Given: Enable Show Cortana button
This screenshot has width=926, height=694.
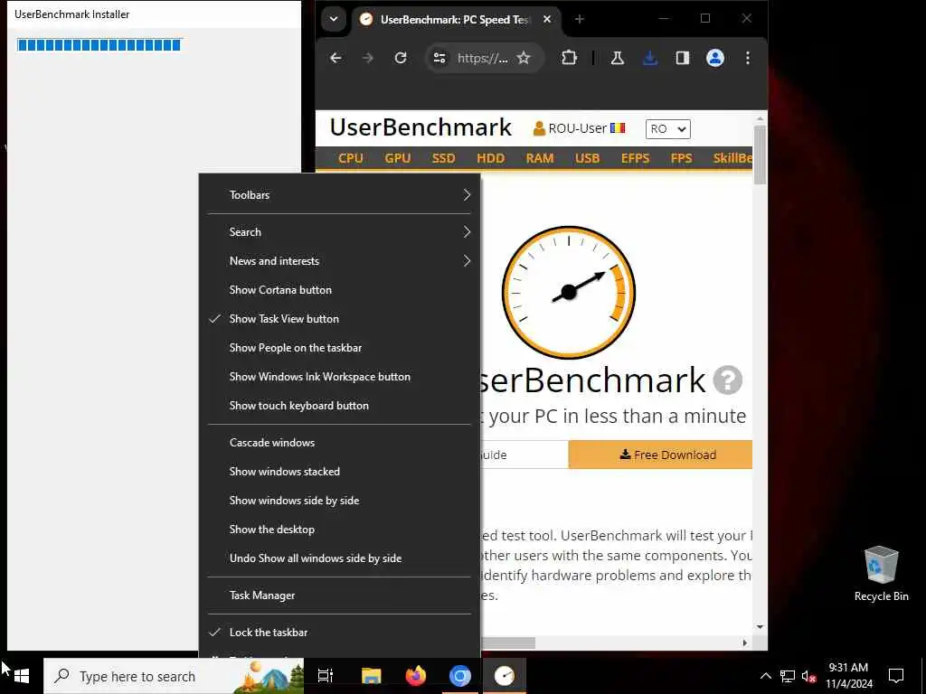Looking at the screenshot, I should click(x=340, y=290).
